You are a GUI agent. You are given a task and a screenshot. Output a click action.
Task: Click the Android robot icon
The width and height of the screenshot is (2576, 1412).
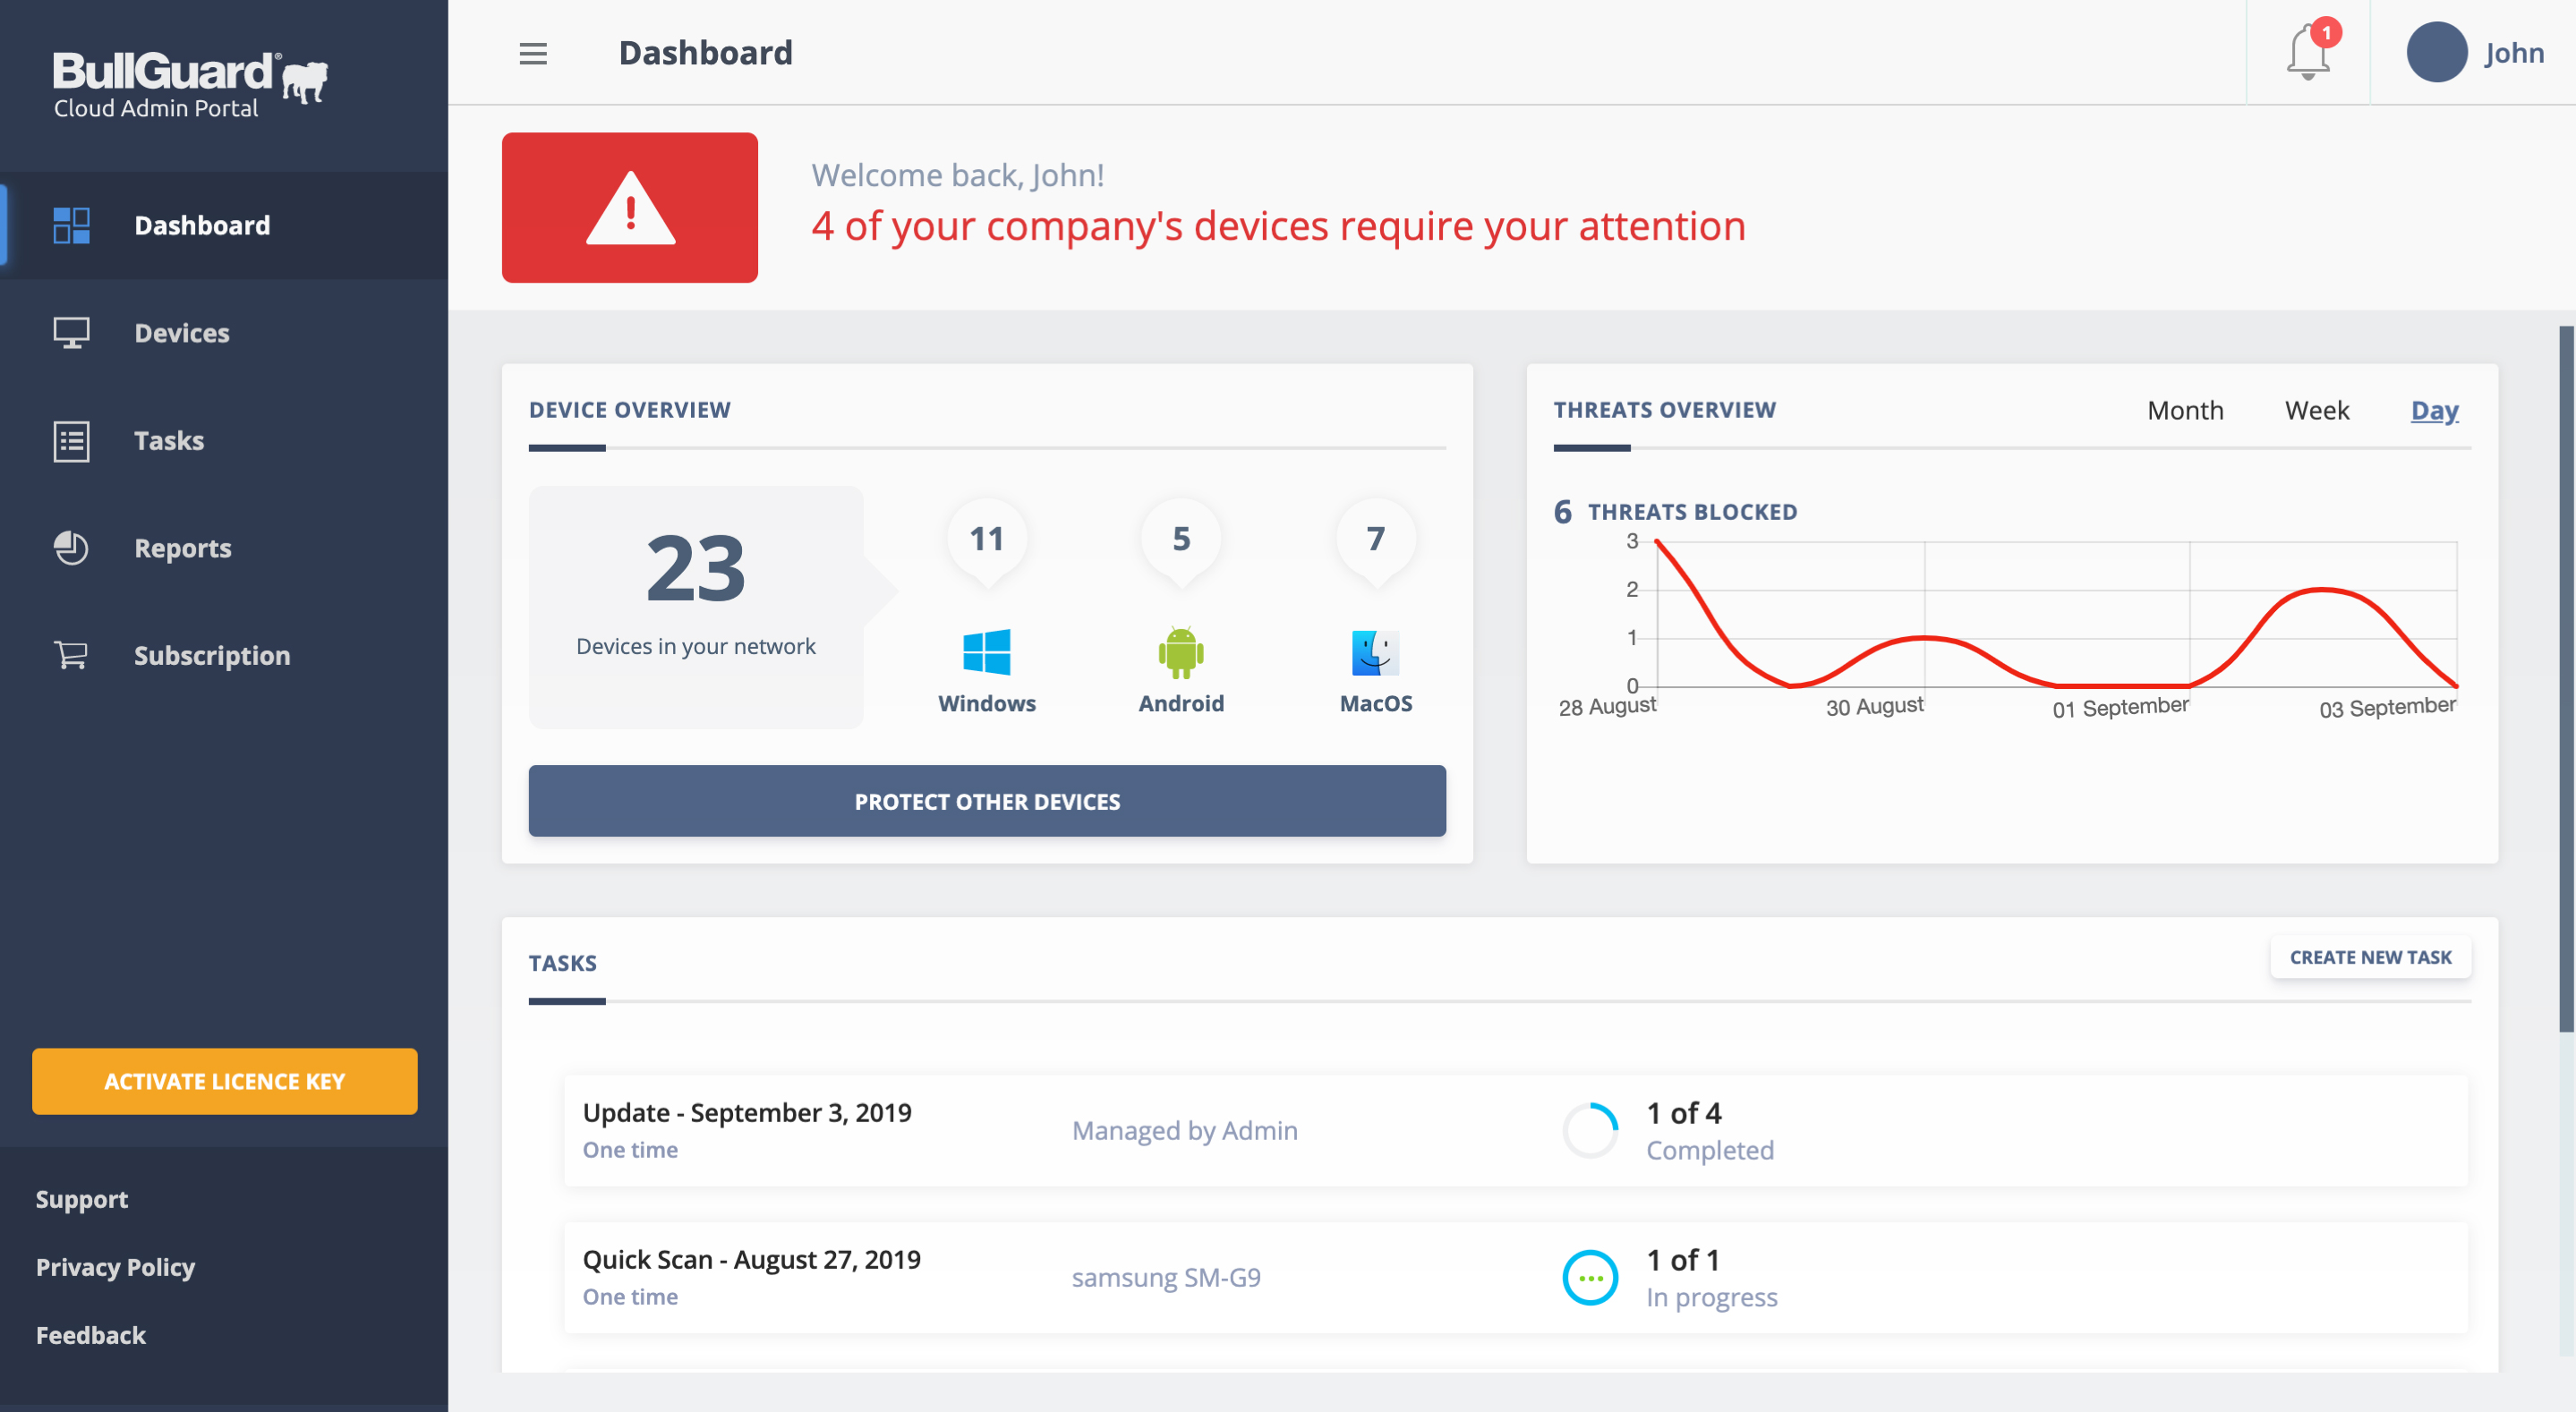coord(1180,653)
